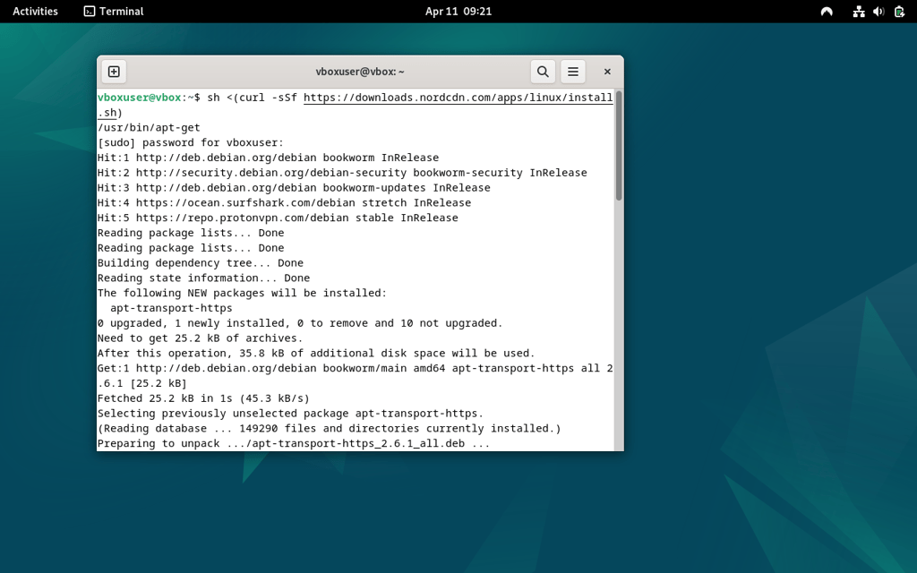Open a new terminal tab
This screenshot has width=917, height=573.
[x=114, y=72]
